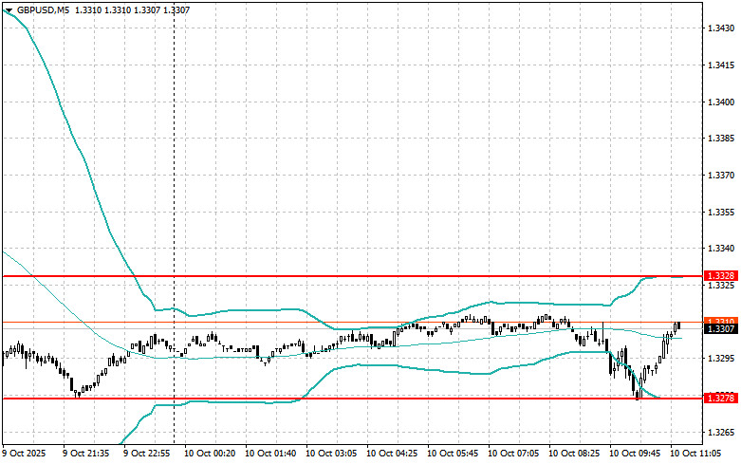The height and width of the screenshot is (464, 741).
Task: Click the 1.3430 price scale label
Action: (721, 29)
